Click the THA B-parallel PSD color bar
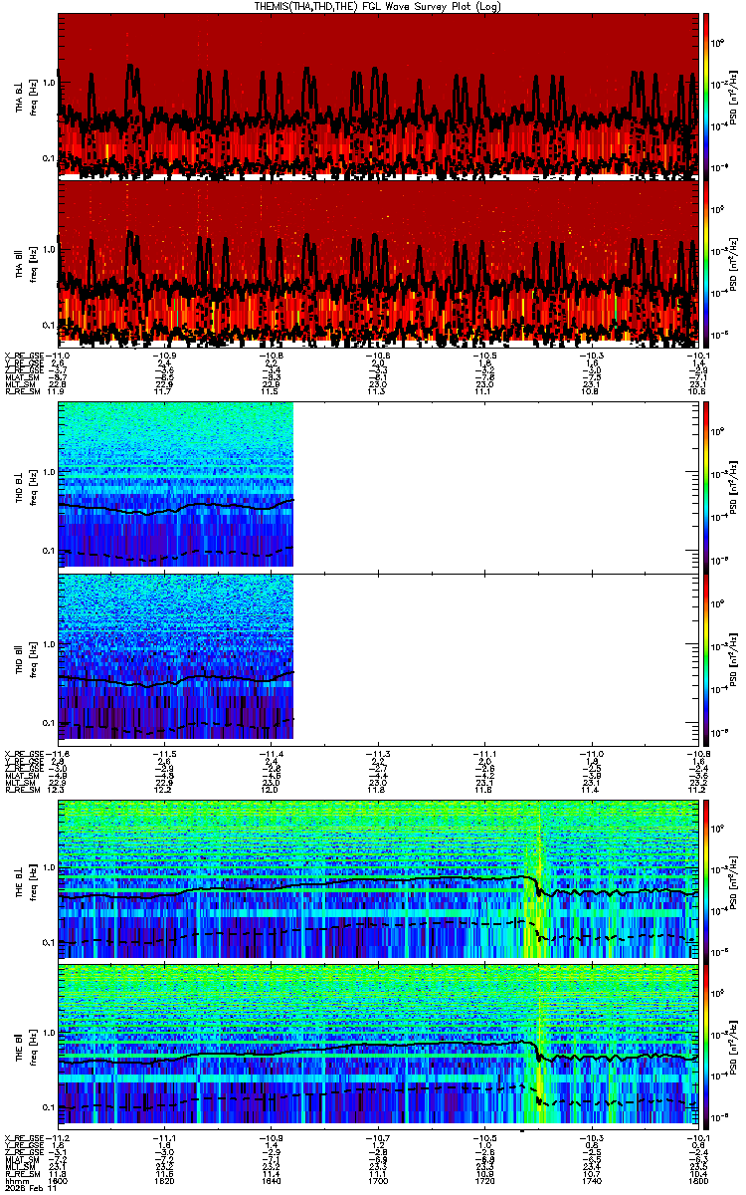Image resolution: width=746 pixels, height=1195 pixels. click(707, 262)
